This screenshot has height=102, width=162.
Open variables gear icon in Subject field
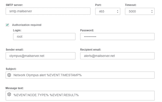[x=9, y=75]
